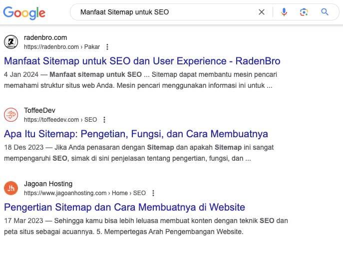Open Pengertian Sitemap dan Cara Membuatnya result
Image resolution: width=343 pixels, height=258 pixels.
[x=124, y=207]
